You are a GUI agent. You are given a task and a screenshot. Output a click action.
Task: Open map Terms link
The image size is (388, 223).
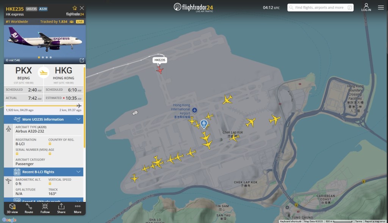(358, 221)
